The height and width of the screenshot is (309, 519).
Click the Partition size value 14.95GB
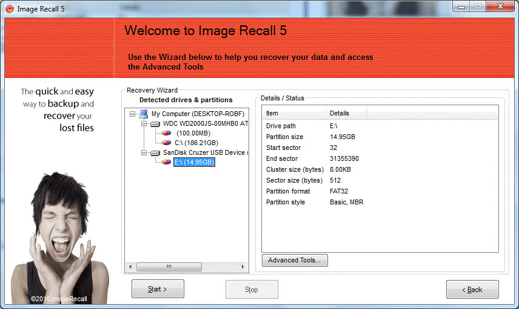pos(342,137)
